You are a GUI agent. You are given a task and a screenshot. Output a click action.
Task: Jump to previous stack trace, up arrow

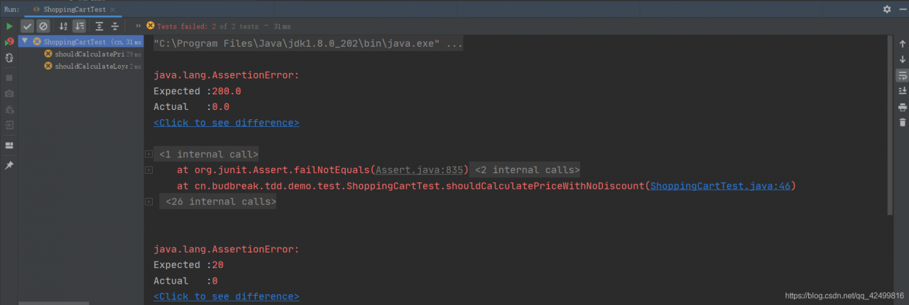tap(903, 44)
